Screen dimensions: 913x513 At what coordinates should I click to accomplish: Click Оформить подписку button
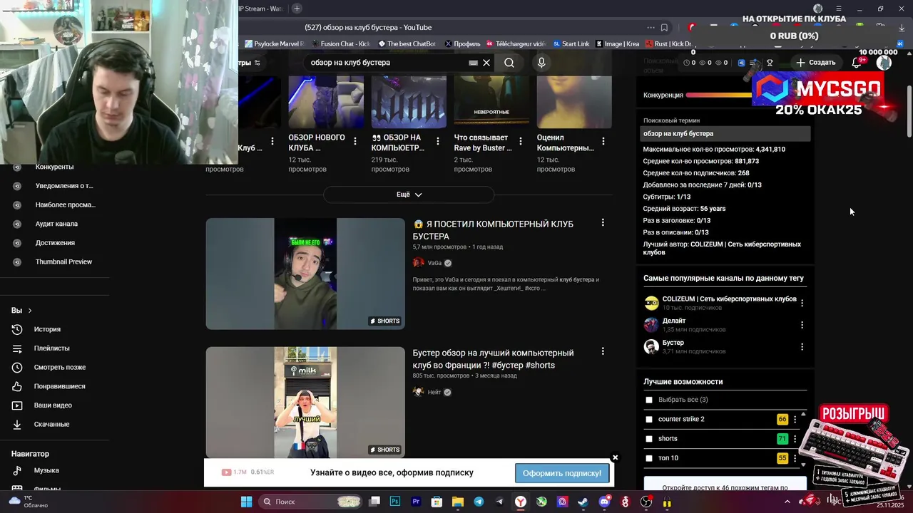point(562,473)
